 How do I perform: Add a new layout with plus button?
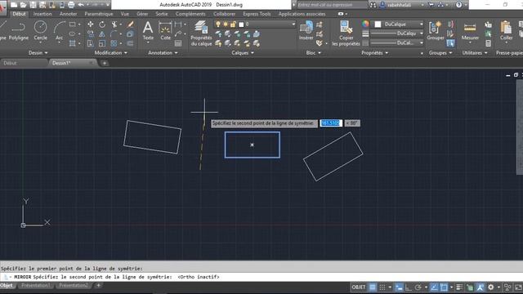coord(98,285)
